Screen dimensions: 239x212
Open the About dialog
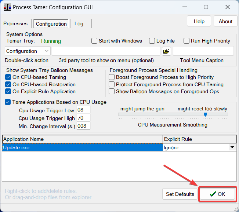tap(225, 21)
